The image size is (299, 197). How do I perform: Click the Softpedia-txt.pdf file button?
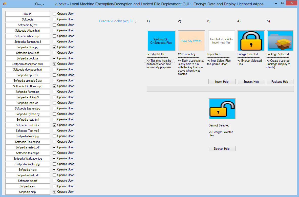tap(28, 181)
